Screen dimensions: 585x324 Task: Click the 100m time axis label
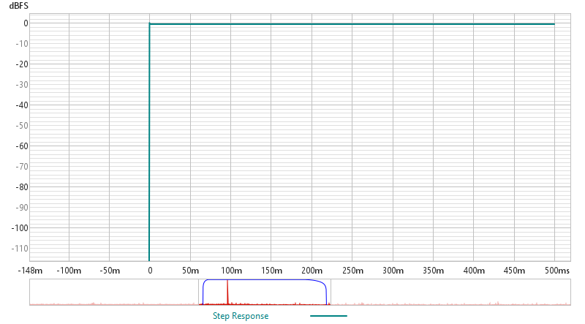230,271
